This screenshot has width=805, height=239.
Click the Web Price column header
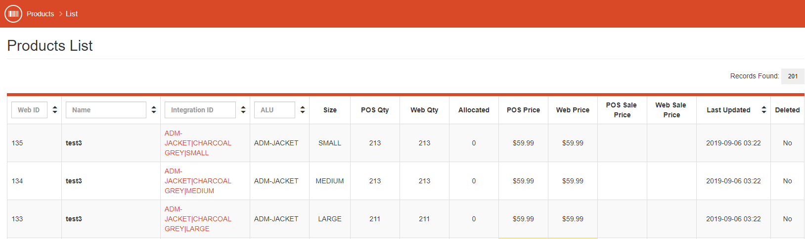click(x=573, y=110)
